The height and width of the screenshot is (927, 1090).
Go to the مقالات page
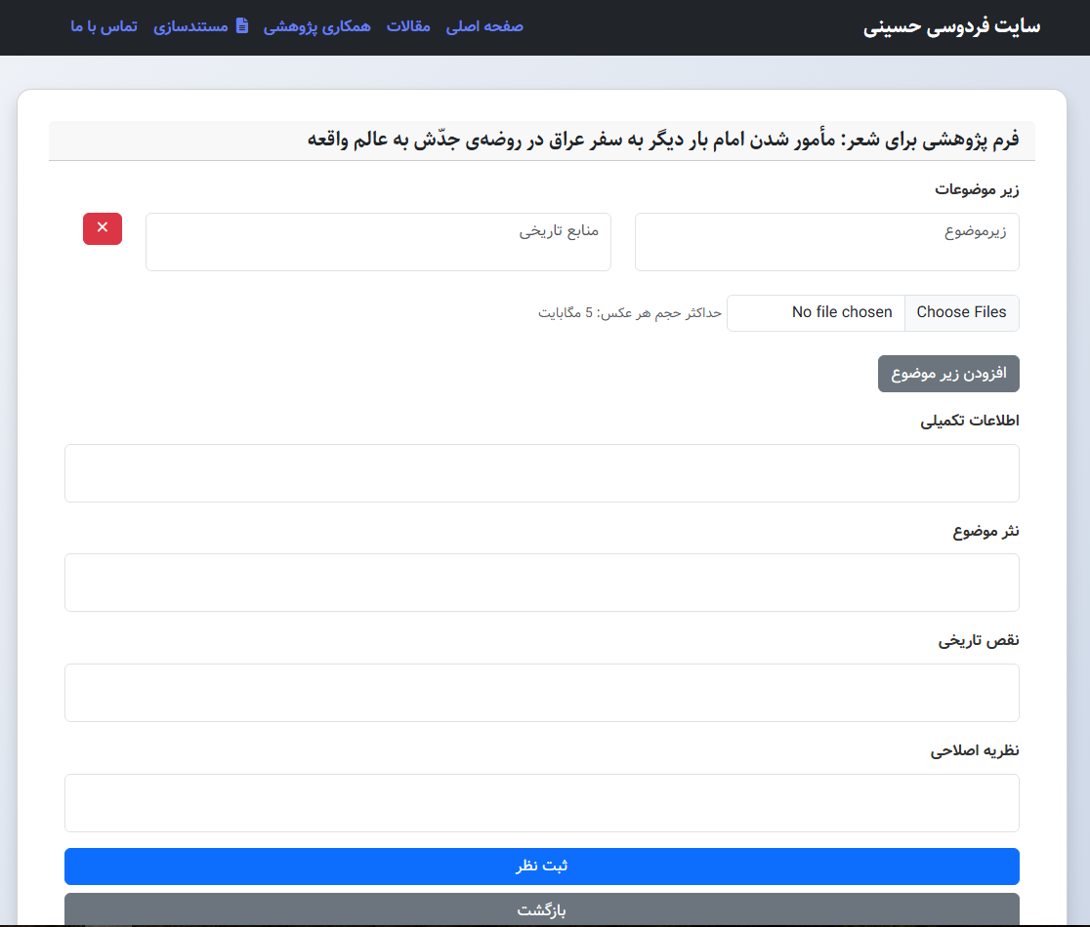point(408,26)
